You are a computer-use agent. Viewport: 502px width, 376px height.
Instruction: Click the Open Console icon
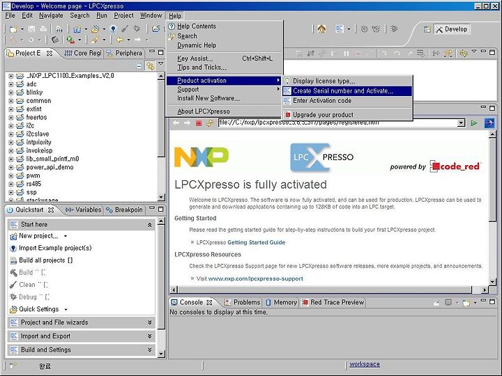[466, 302]
